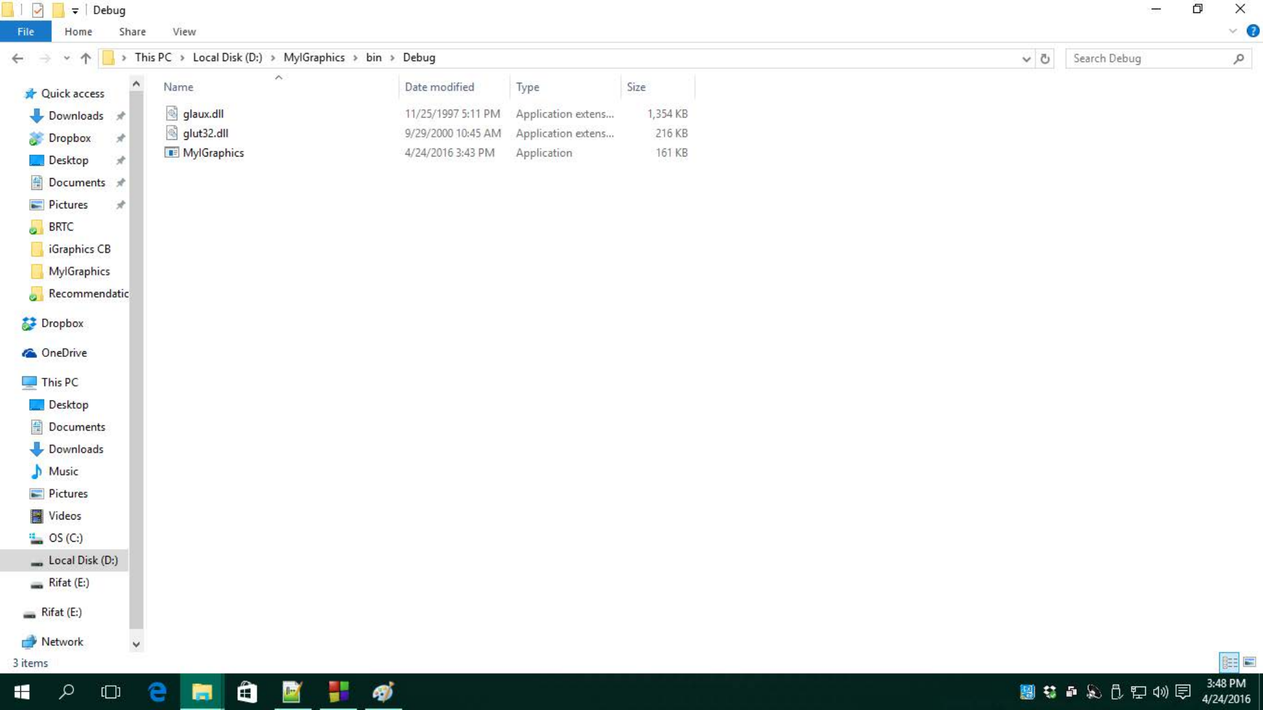Select the glaux.dll file icon
This screenshot has height=710, width=1263.
coord(172,113)
